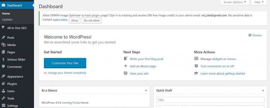Click the Comments speech bubble icon

[3, 66]
